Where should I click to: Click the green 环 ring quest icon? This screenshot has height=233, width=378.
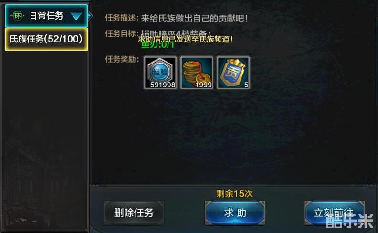(17, 16)
